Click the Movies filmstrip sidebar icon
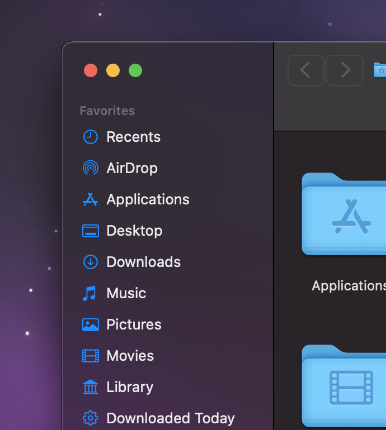This screenshot has height=430, width=386. tap(91, 356)
